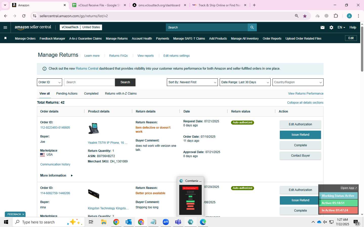Open Account Health in nav bar
The height and width of the screenshot is (227, 364).
142,39
